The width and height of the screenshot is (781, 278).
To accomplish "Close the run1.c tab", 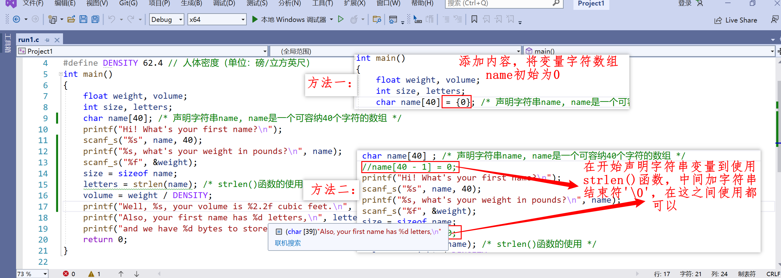I will 57,40.
